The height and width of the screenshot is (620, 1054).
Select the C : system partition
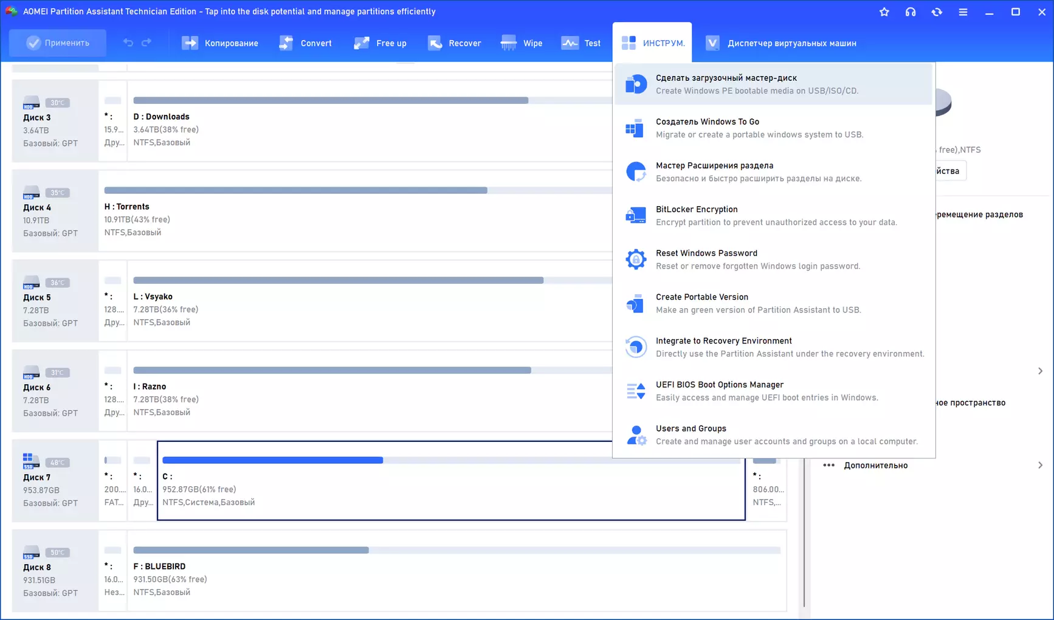pos(451,480)
